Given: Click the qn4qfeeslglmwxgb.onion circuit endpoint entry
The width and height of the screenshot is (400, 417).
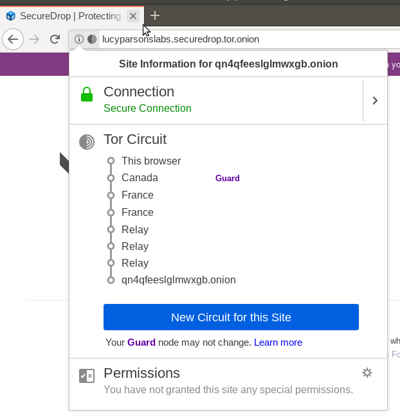Looking at the screenshot, I should tap(178, 280).
